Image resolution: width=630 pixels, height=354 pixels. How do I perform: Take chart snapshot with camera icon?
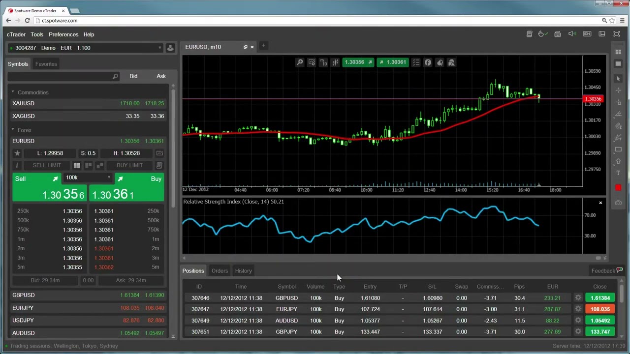click(618, 202)
